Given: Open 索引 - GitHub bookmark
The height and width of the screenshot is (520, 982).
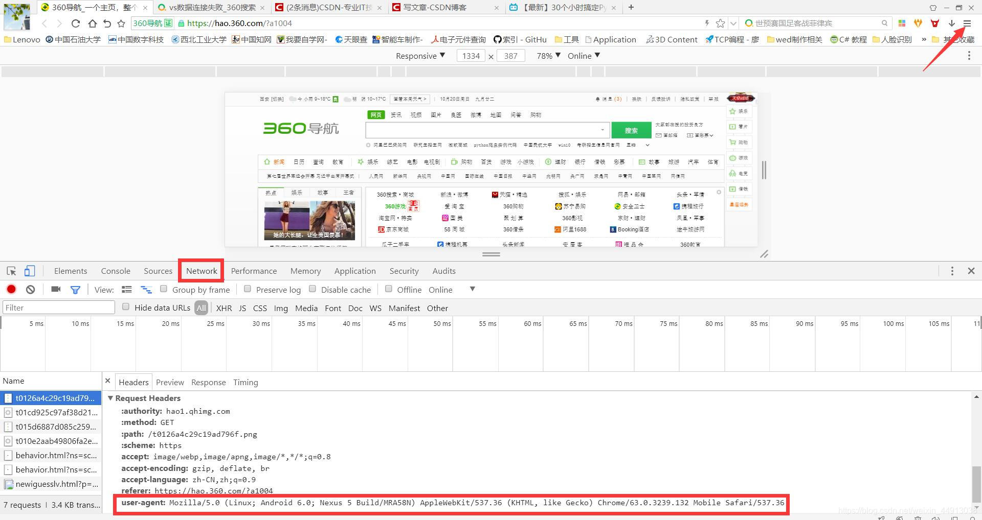Looking at the screenshot, I should (520, 39).
